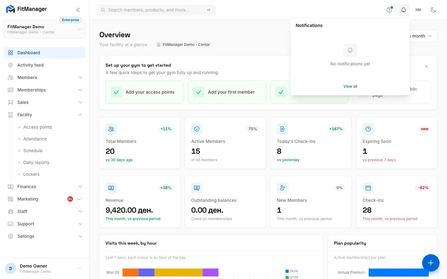This screenshot has height=279, width=447.
Task: Click the FitManager logo icon
Action: coord(11,9)
